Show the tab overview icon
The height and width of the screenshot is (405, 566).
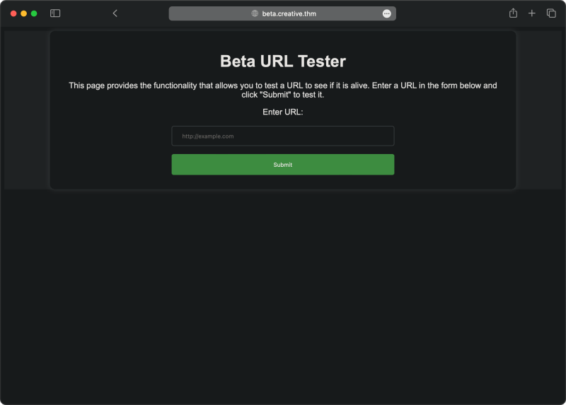tap(551, 13)
